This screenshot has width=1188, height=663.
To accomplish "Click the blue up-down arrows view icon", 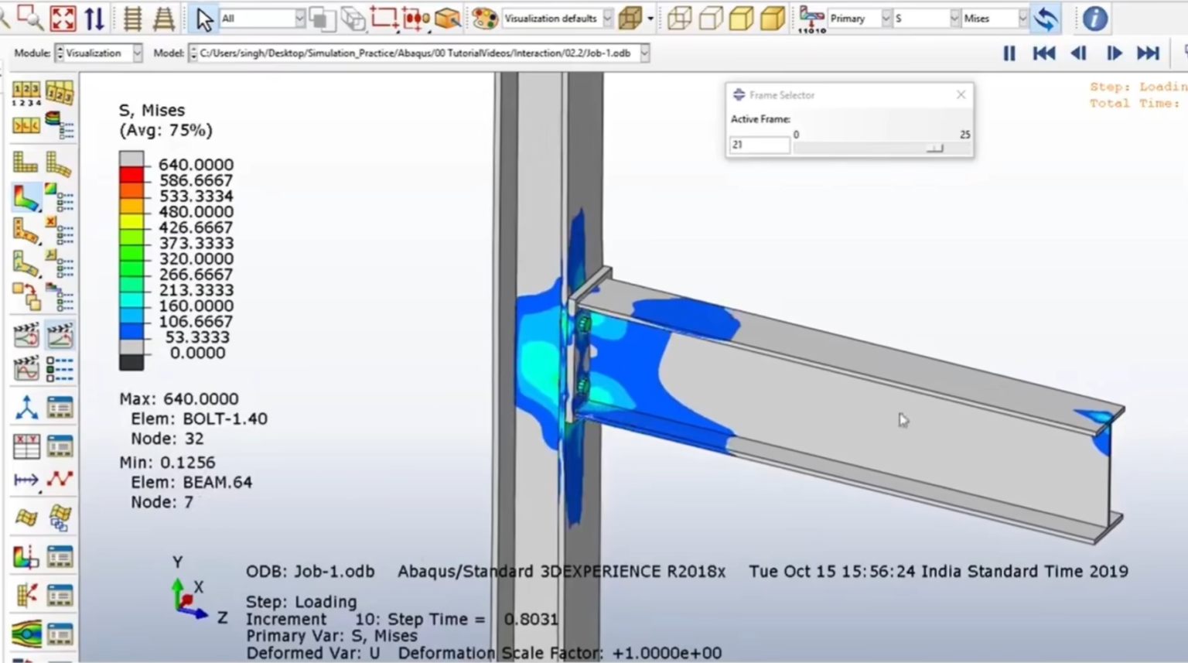I will [94, 18].
